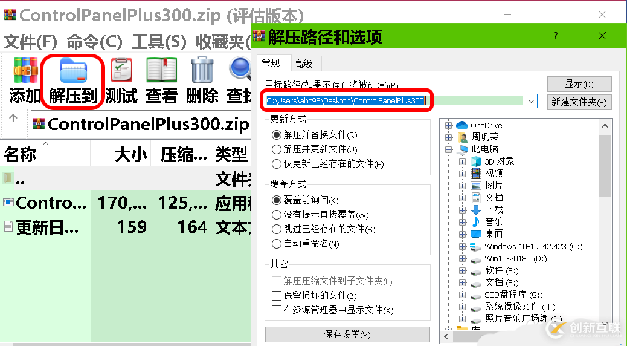The image size is (627, 346).
Task: Expand 软件 (E:) tree node
Action: [462, 270]
